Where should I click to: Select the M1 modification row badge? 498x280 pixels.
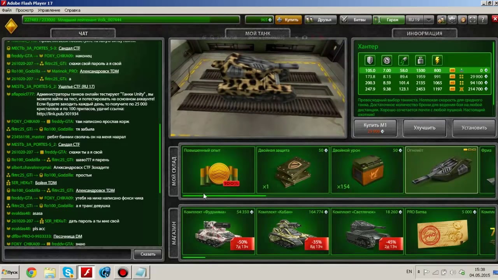[x=452, y=77]
